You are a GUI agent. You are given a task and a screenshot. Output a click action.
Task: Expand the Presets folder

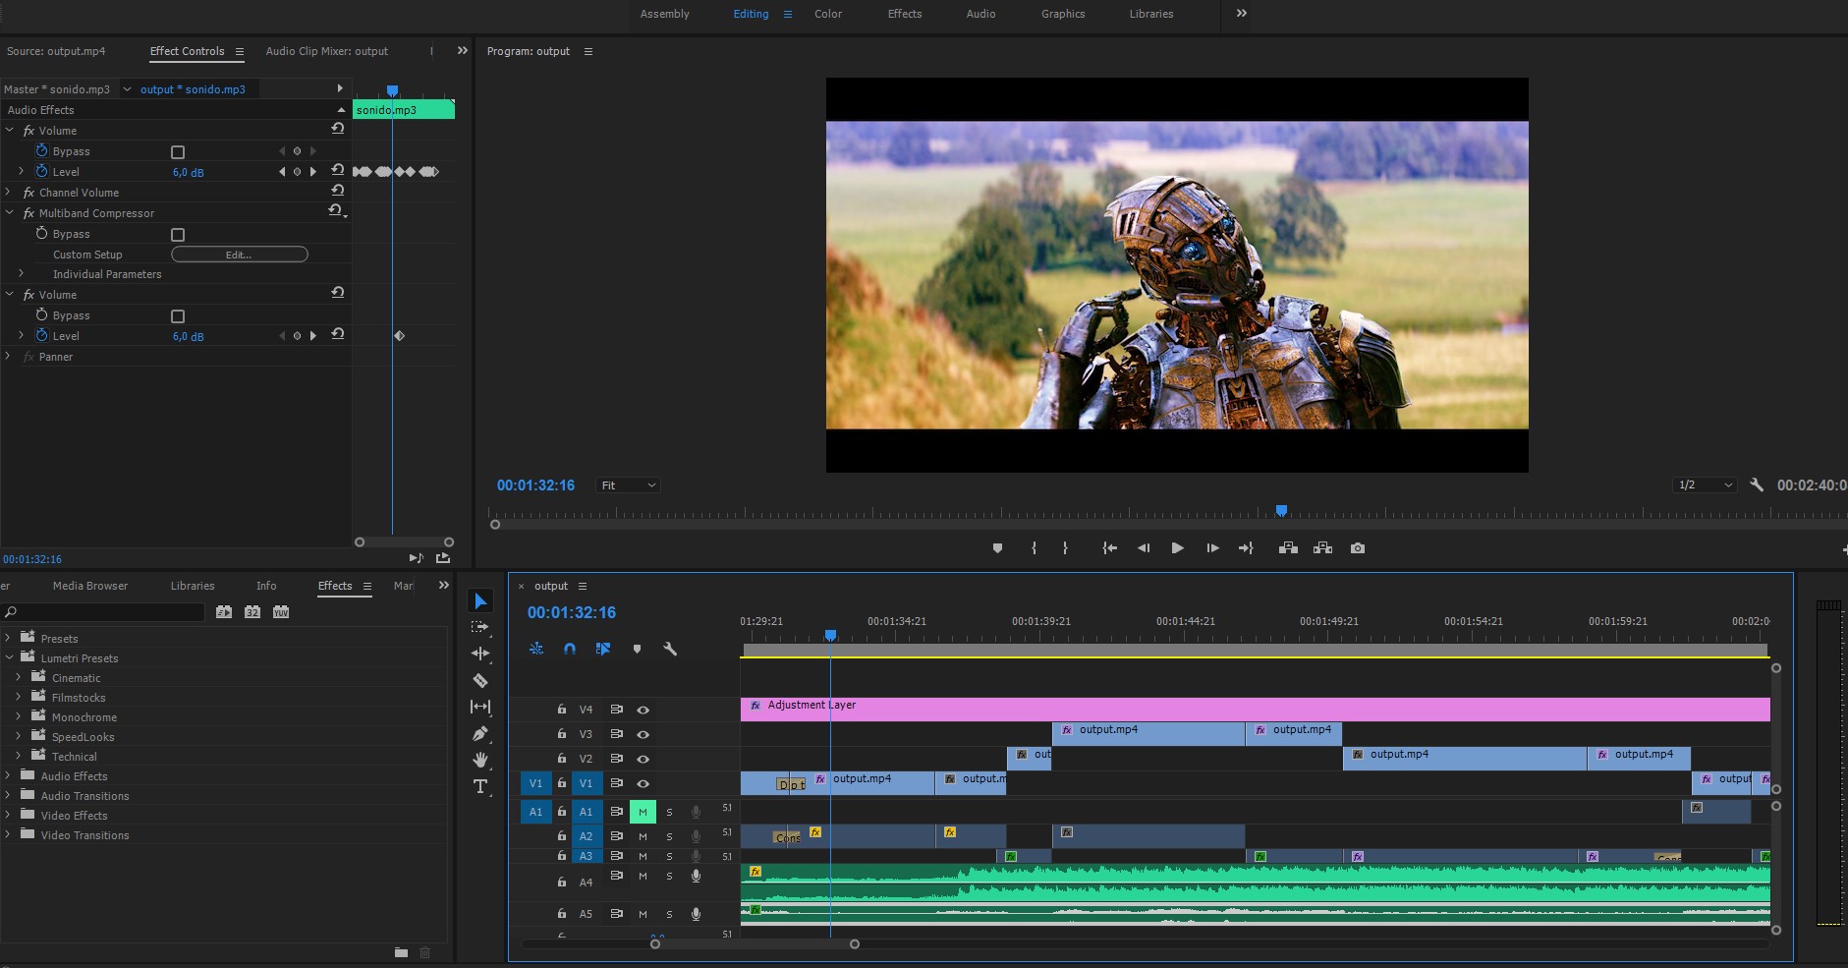click(x=8, y=638)
